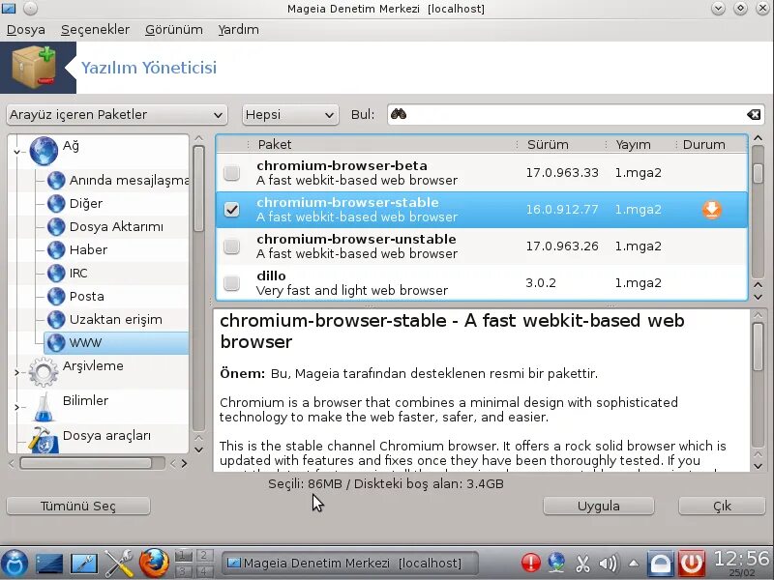
Task: Click the Çık button
Action: pos(722,506)
